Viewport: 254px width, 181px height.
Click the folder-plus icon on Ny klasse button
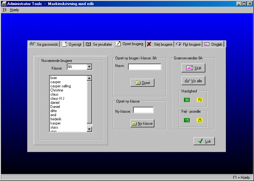(x=134, y=124)
